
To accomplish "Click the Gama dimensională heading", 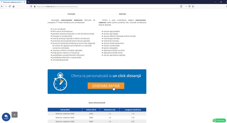I will coord(97,103).
